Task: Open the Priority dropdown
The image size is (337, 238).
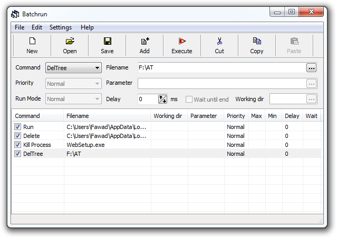Action: coord(73,84)
